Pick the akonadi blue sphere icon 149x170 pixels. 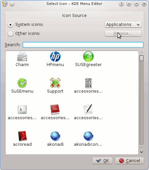tap(55, 136)
